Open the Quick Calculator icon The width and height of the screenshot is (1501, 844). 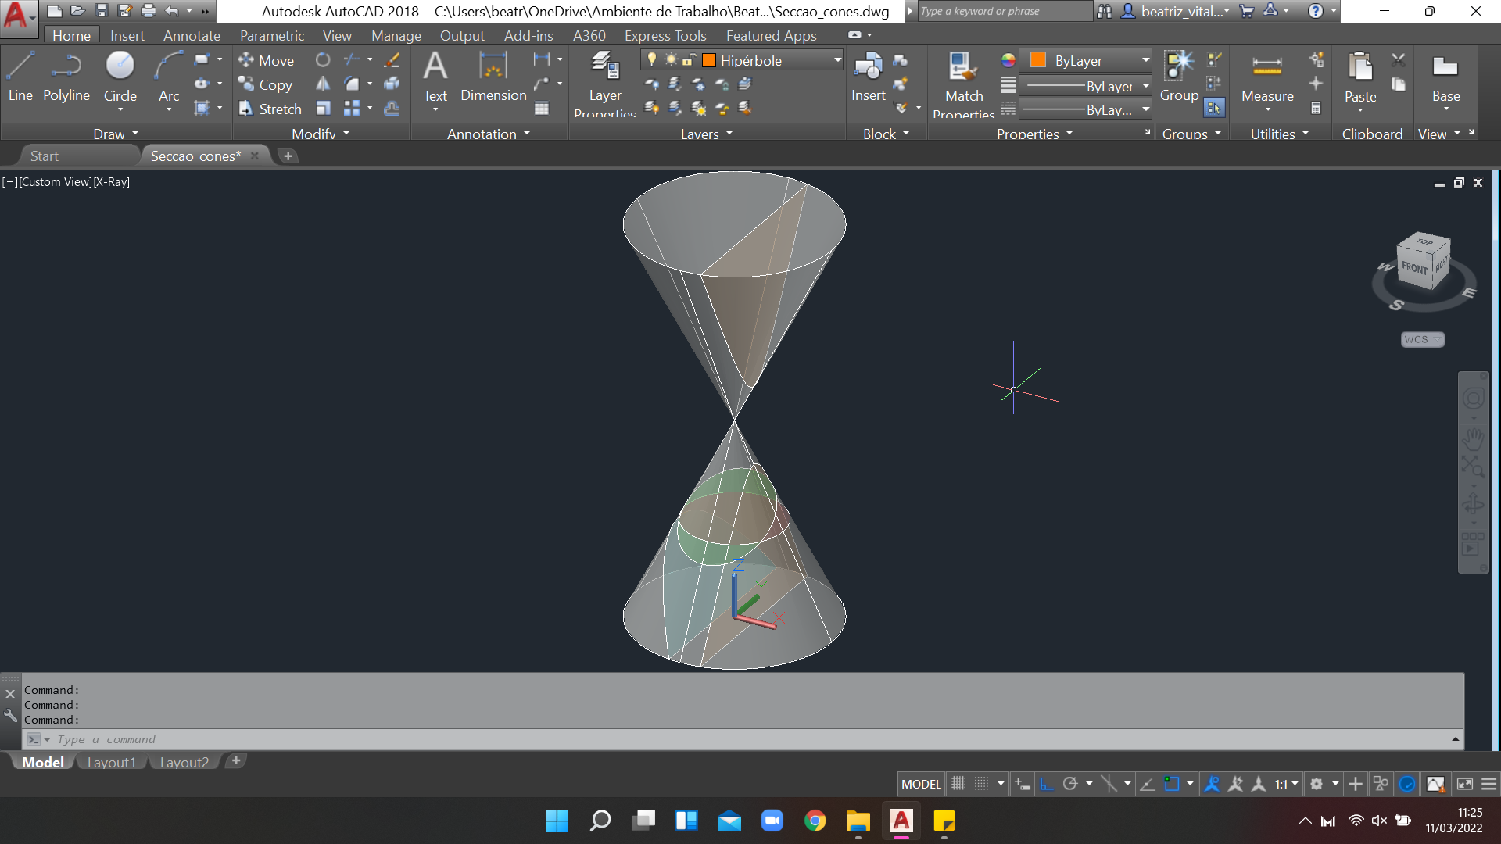[1317, 108]
